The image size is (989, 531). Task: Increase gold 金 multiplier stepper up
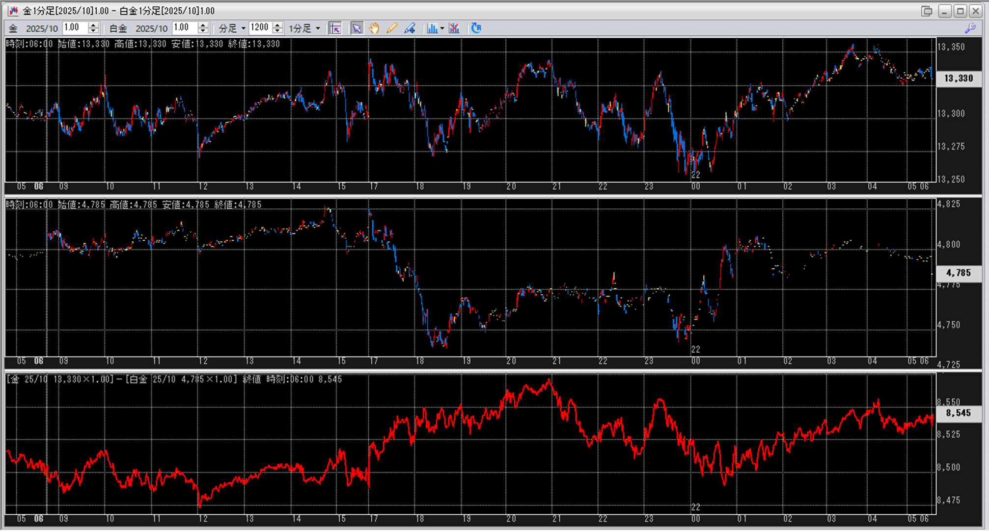pyautogui.click(x=94, y=25)
